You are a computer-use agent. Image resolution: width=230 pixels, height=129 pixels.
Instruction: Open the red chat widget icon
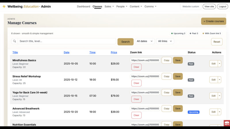227,123
